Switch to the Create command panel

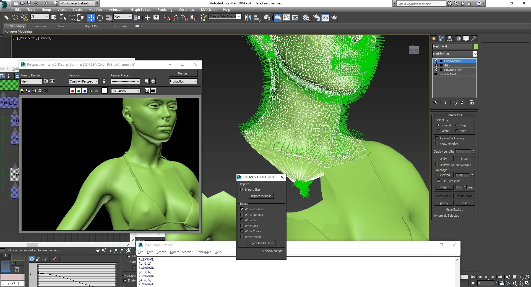tap(434, 39)
